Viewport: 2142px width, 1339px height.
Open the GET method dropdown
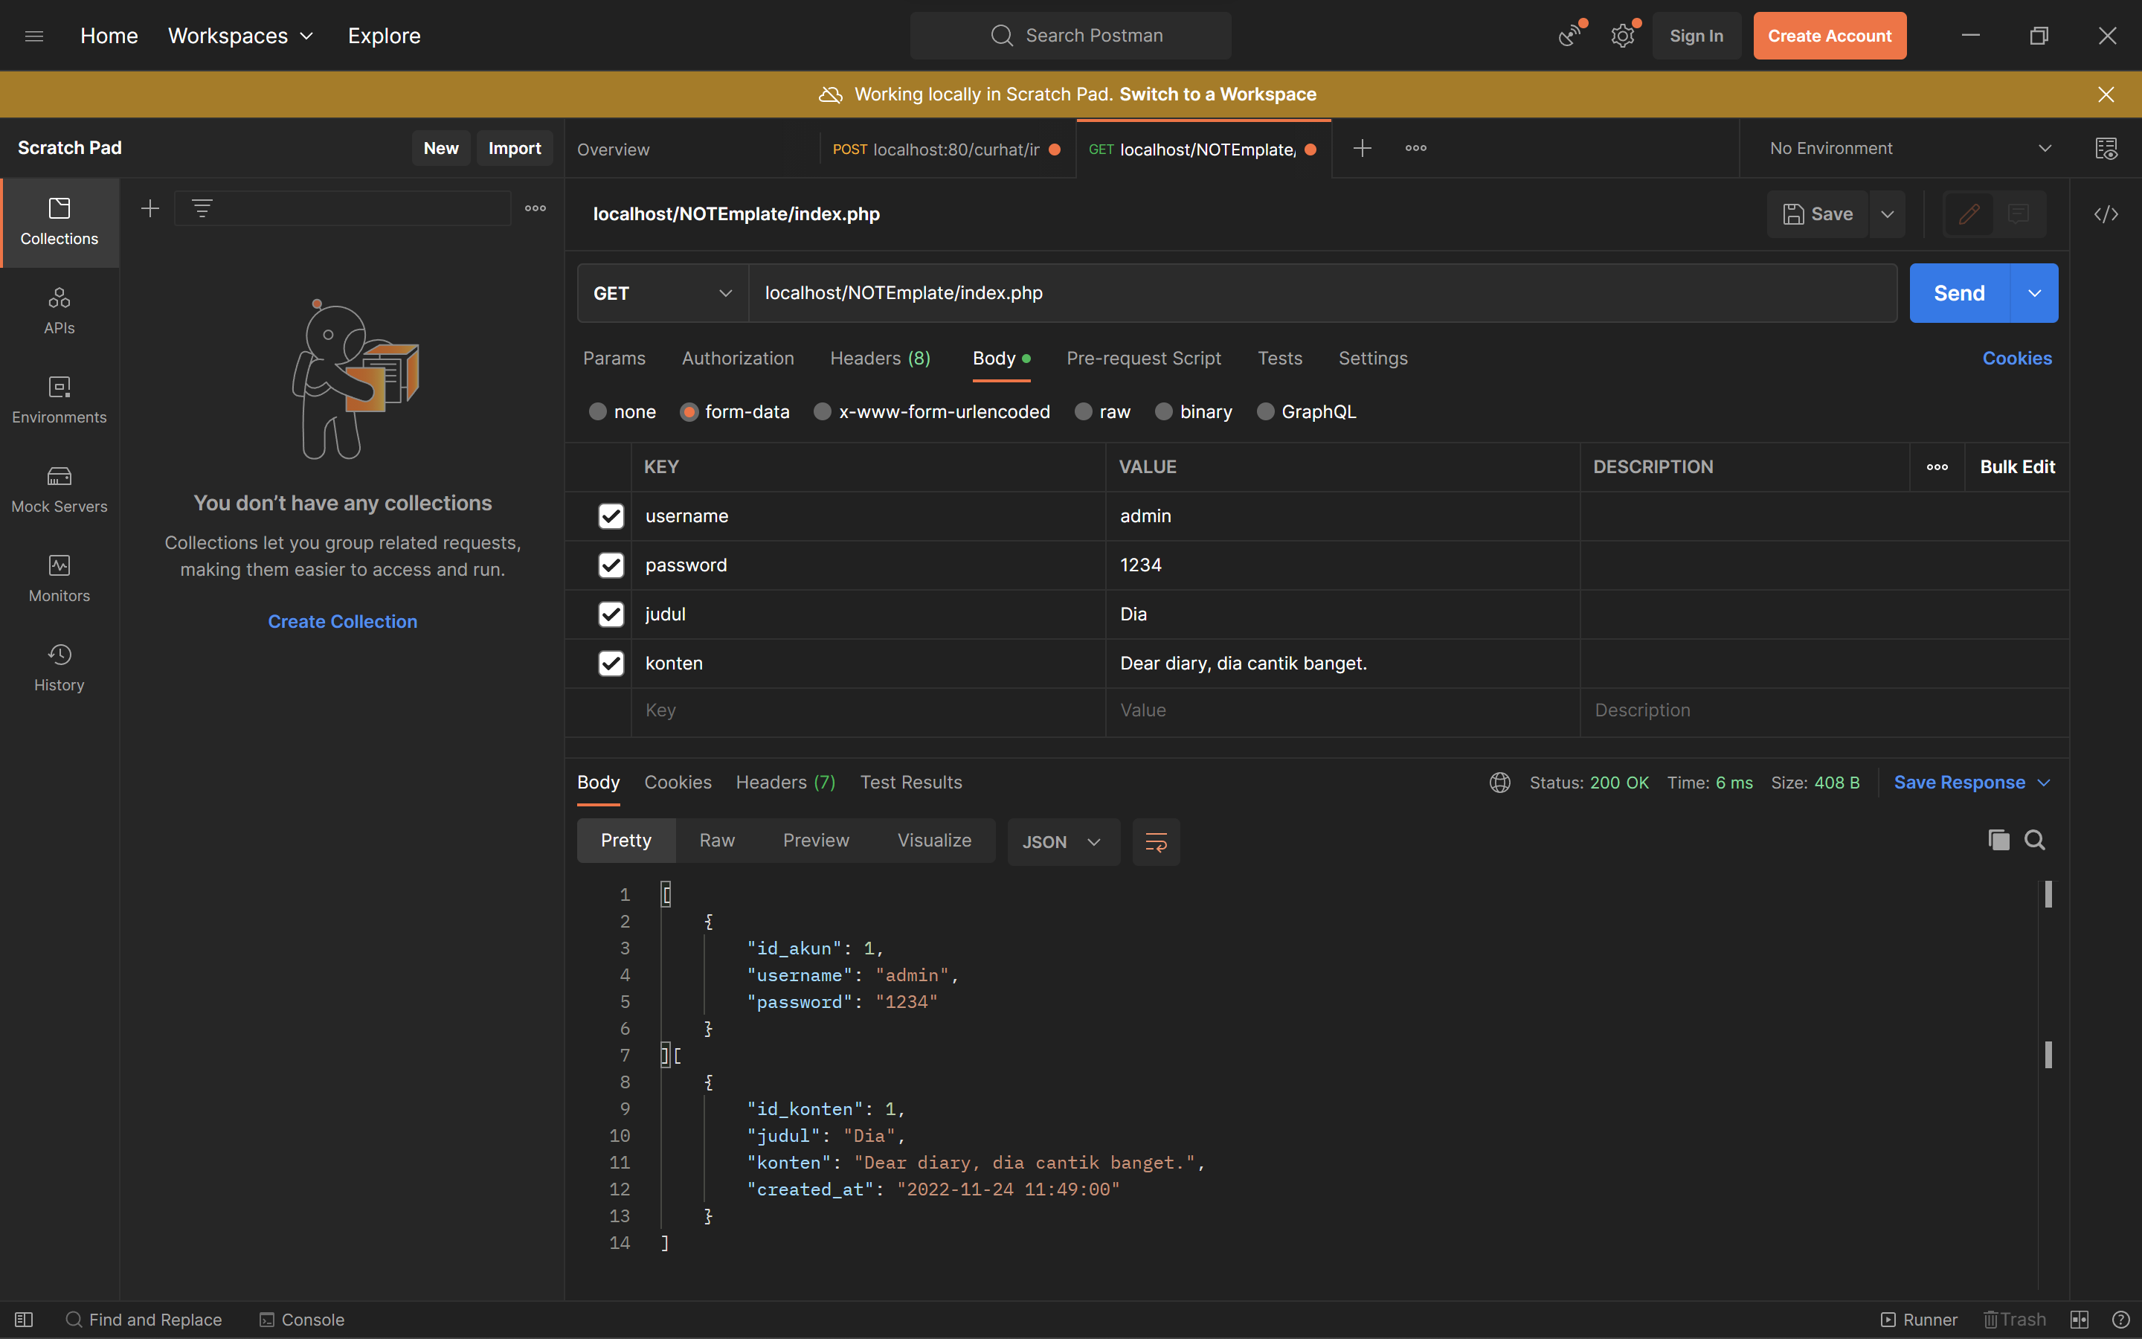663,293
